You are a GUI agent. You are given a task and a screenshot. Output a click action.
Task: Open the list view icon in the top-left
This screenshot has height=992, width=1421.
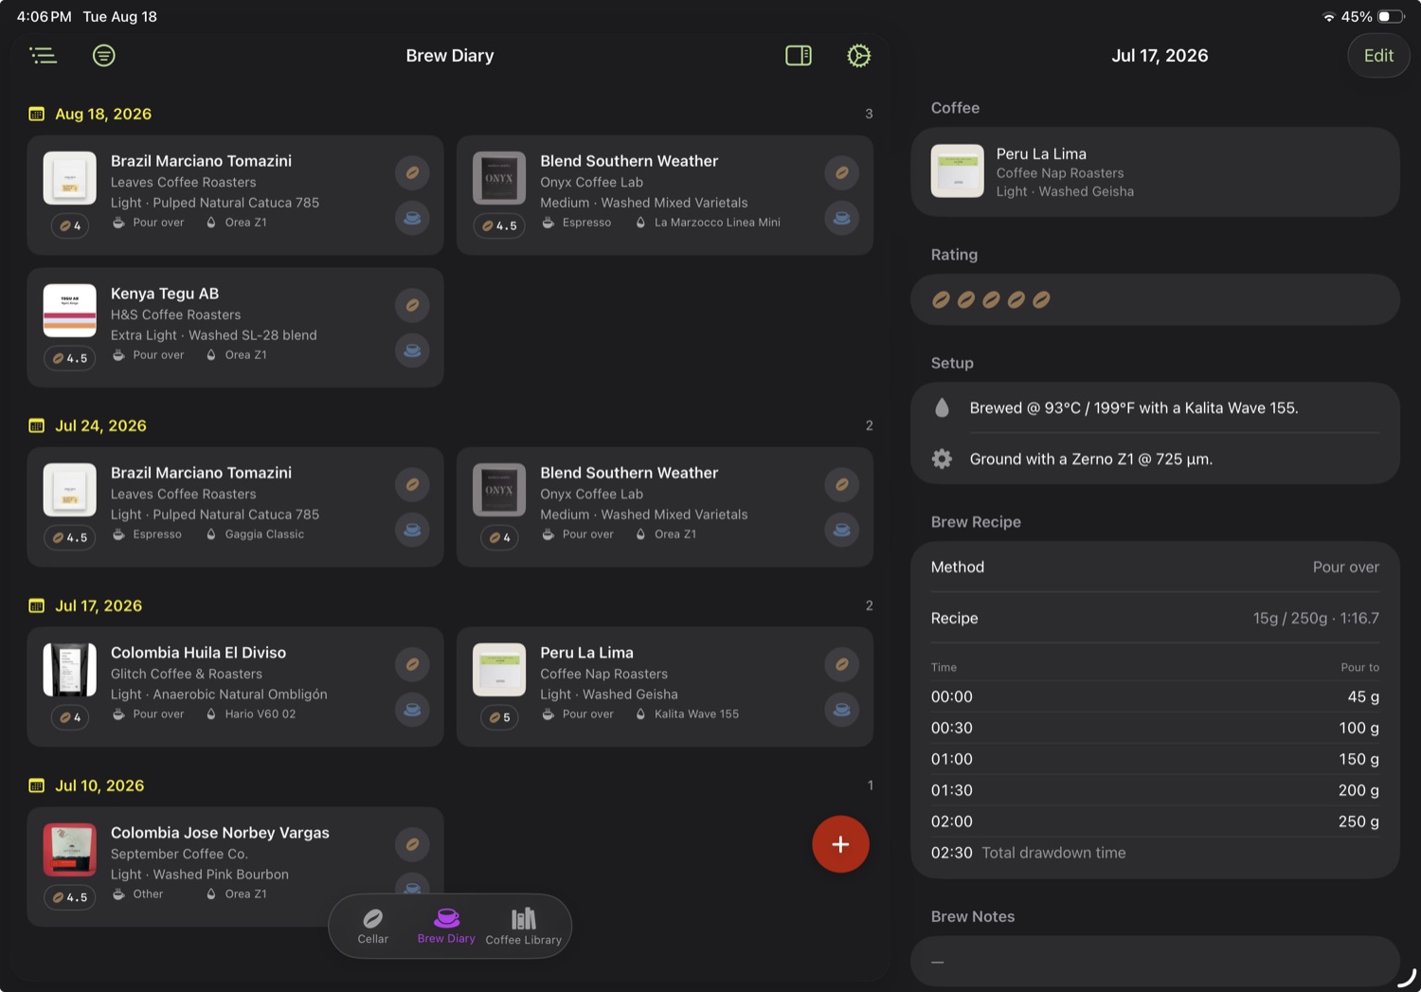point(44,56)
